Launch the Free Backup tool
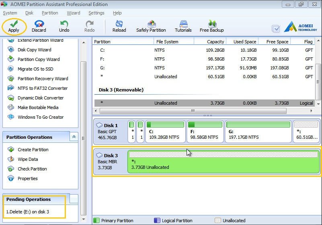 click(x=212, y=24)
